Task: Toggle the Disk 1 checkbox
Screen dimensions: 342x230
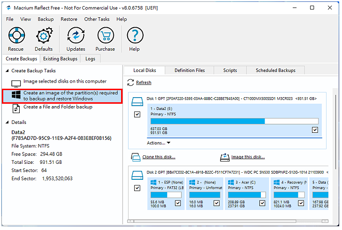Action: [x=137, y=115]
